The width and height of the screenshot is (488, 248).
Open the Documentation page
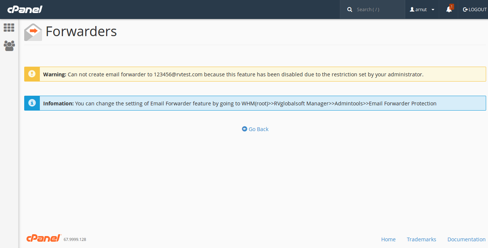pos(466,239)
